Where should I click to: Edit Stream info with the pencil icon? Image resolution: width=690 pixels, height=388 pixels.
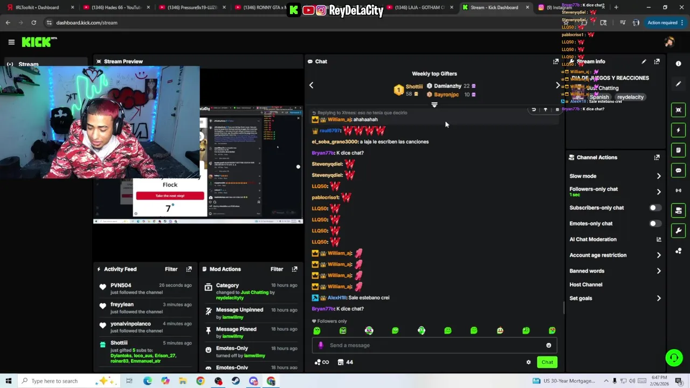click(644, 61)
